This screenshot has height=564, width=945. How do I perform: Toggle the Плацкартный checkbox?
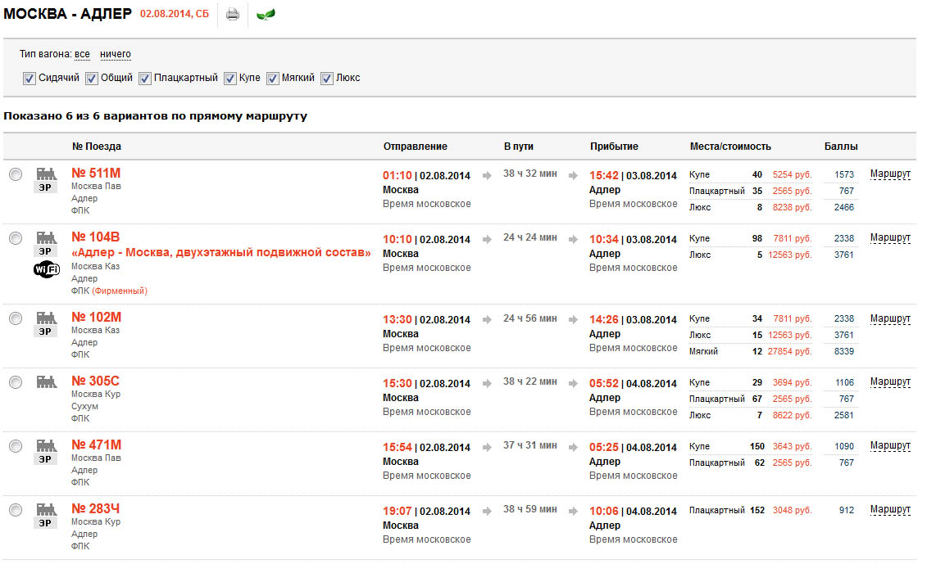tap(145, 79)
